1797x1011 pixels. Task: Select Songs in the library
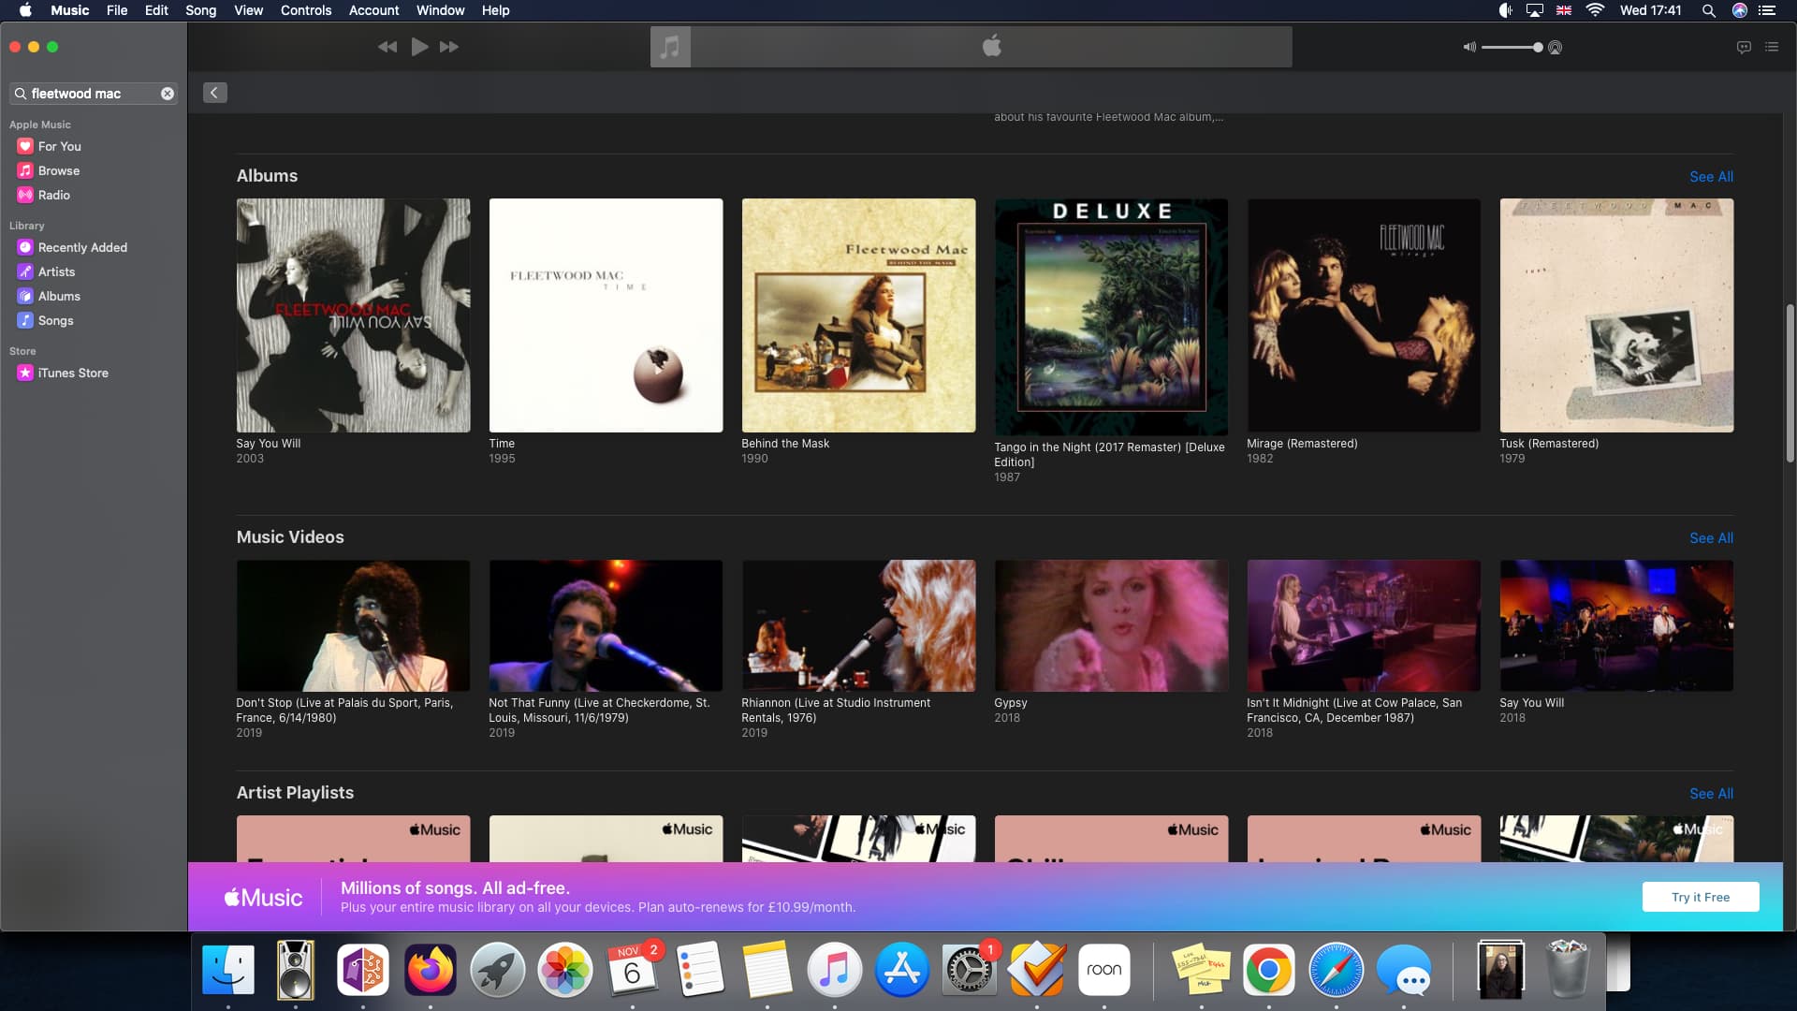pyautogui.click(x=54, y=320)
